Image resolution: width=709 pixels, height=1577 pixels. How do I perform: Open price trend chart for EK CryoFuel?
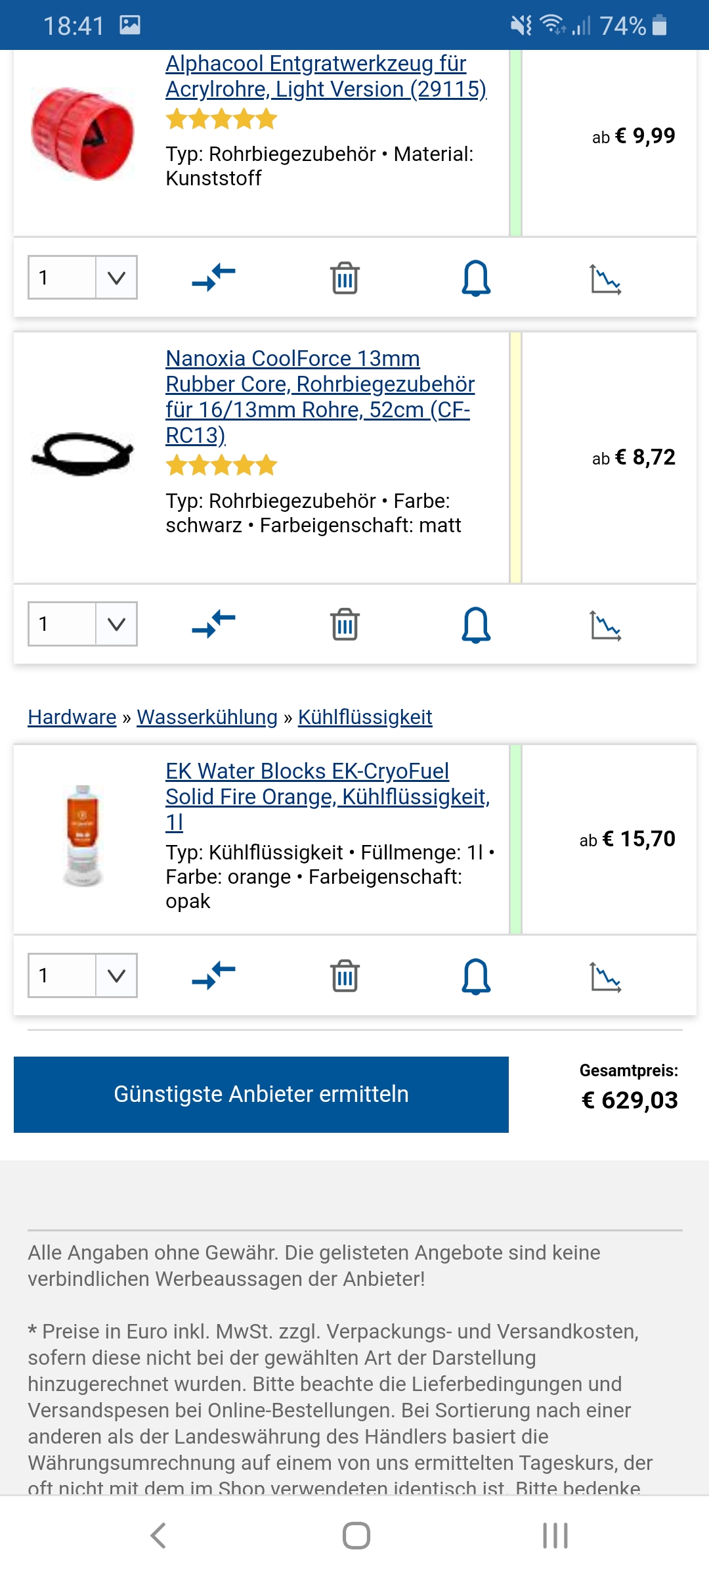605,976
